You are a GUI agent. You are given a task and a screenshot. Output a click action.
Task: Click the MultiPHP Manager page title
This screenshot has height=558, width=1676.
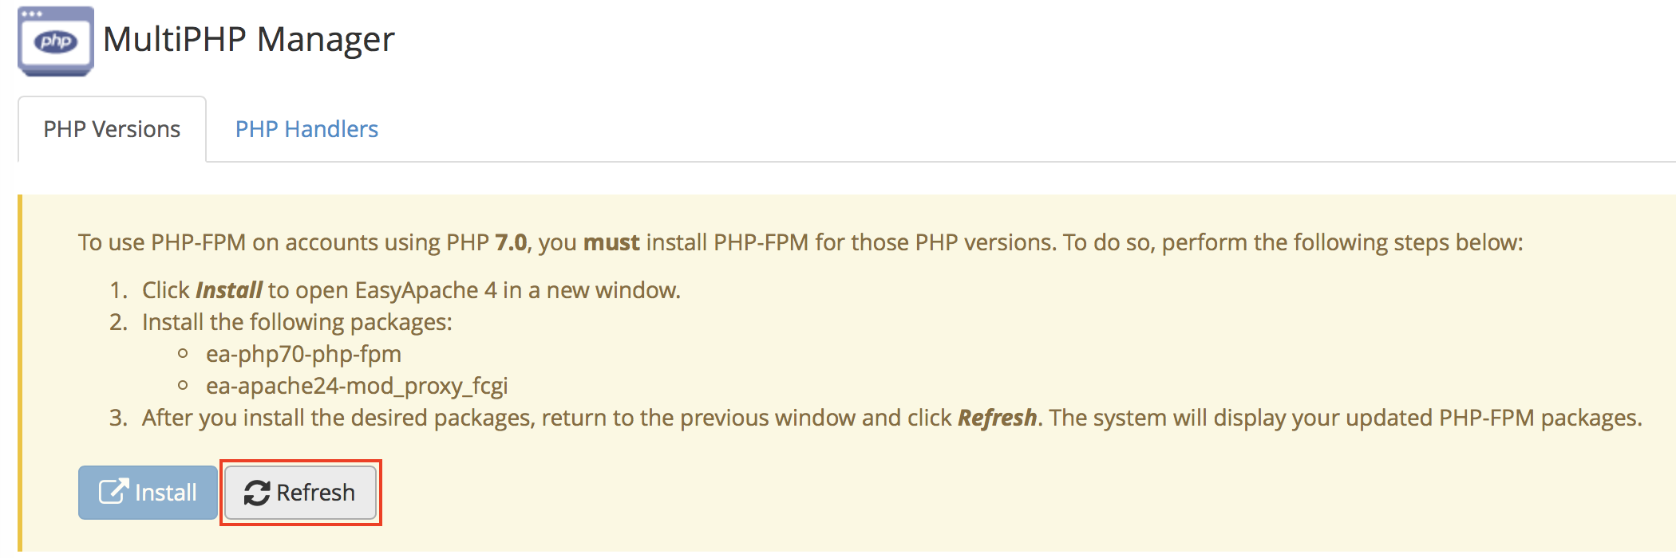click(248, 39)
